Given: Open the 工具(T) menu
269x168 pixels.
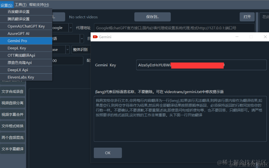Looking at the screenshot, I should pyautogui.click(x=21, y=5).
